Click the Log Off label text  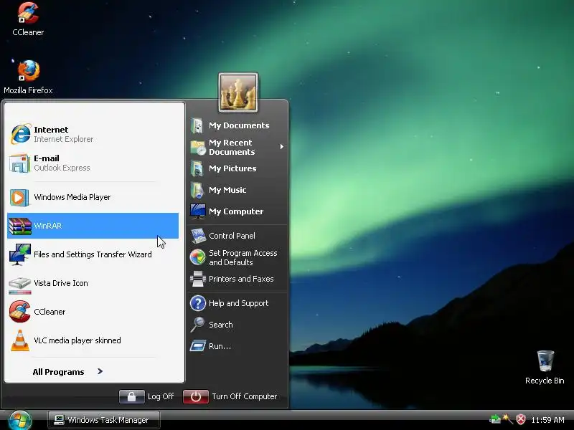(x=161, y=396)
